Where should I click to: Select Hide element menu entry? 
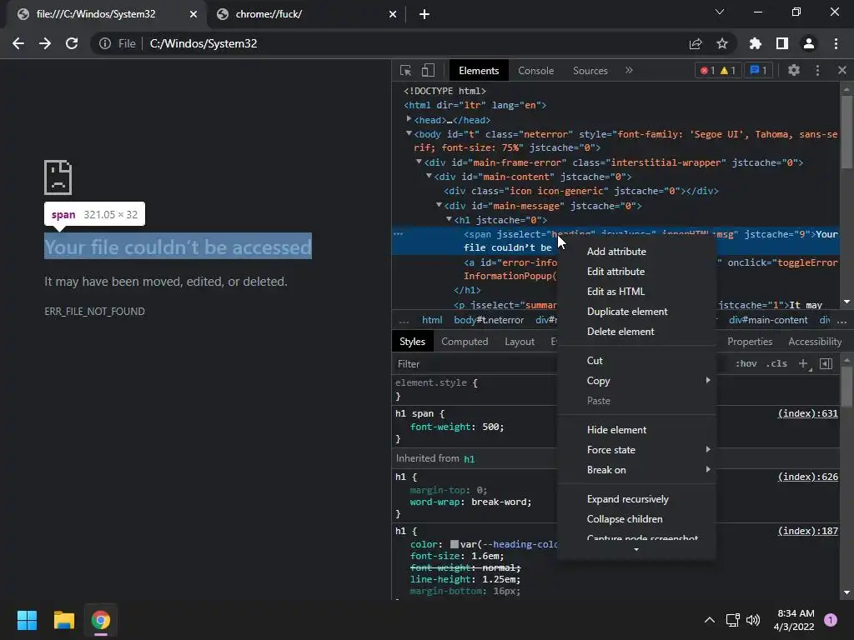pyautogui.click(x=636, y=430)
